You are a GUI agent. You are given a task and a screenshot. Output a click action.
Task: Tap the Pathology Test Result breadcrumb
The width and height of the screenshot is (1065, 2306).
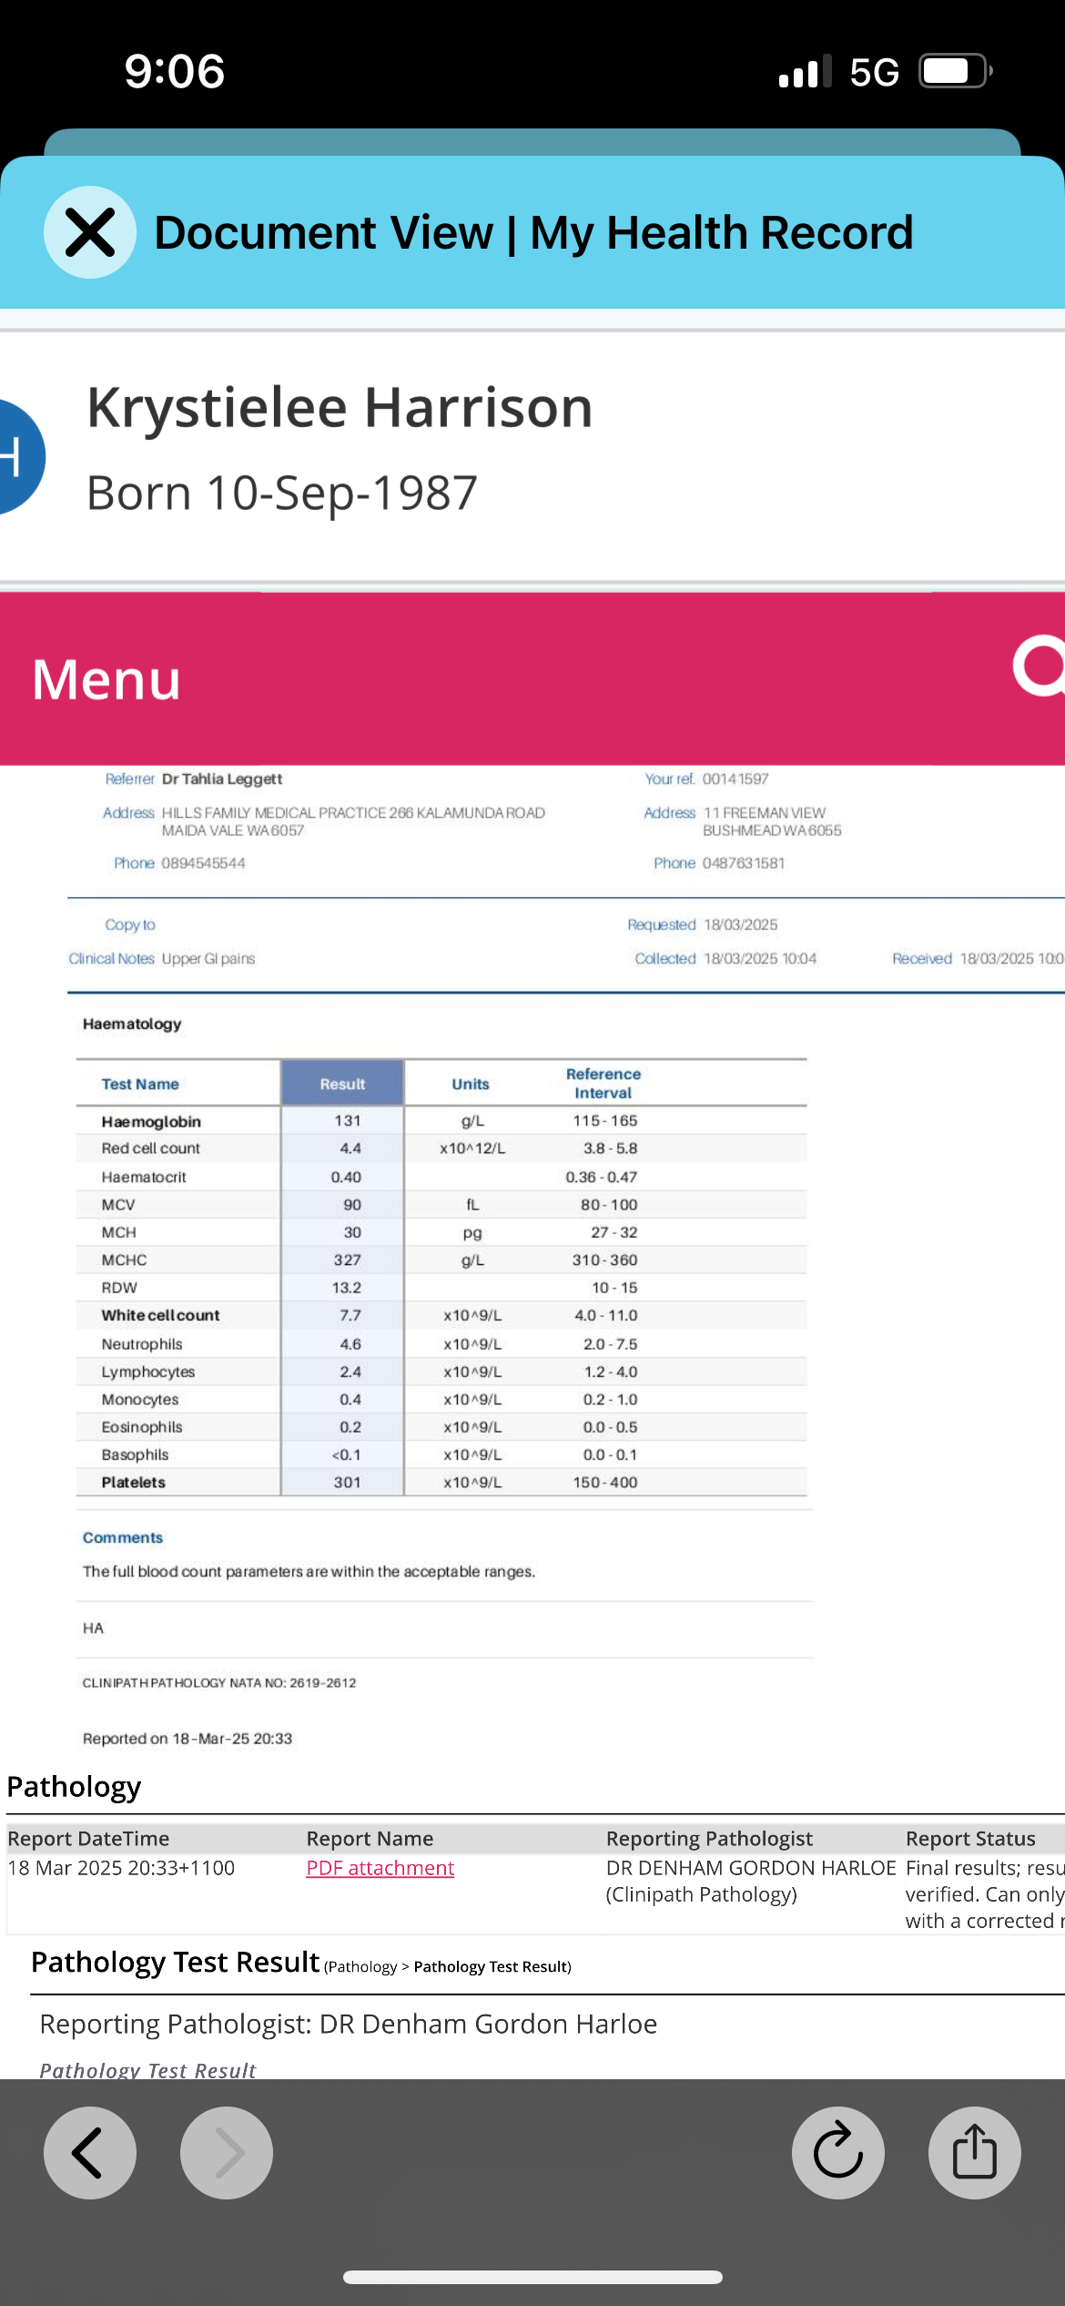point(492,1966)
